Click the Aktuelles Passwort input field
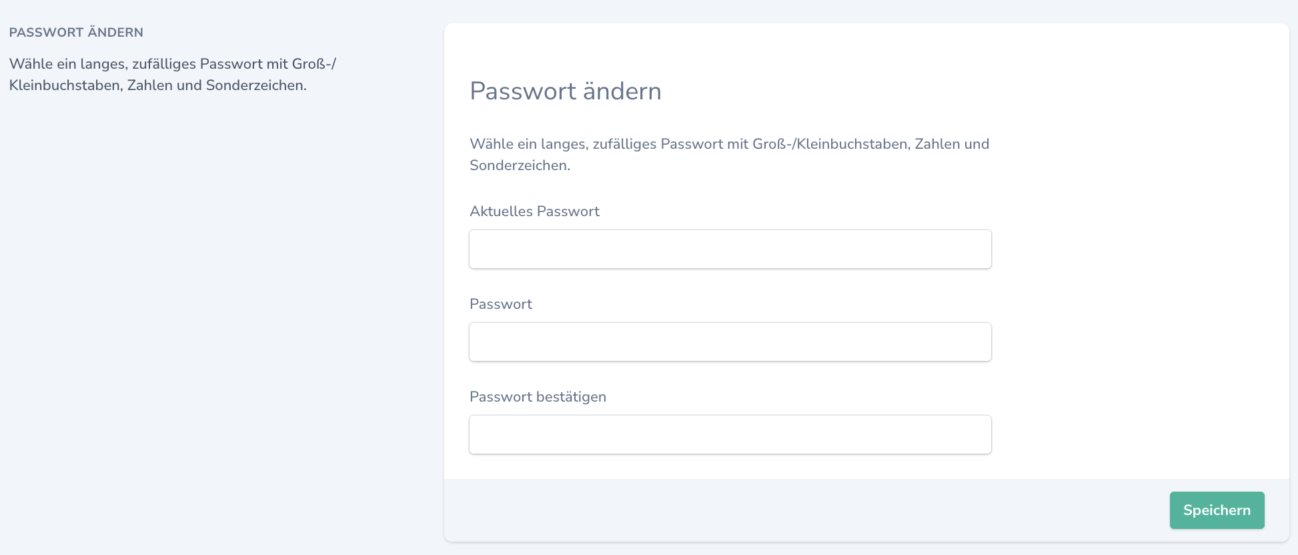This screenshot has height=555, width=1298. (x=730, y=248)
